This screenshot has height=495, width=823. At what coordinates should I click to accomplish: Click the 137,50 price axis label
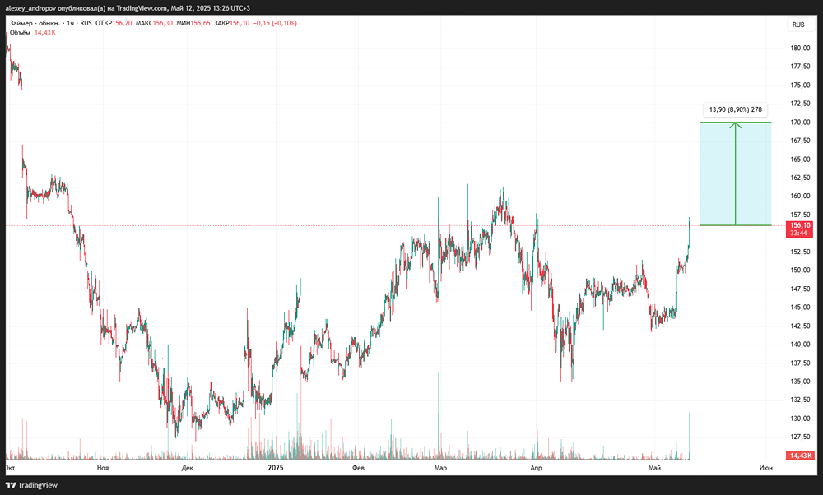pos(800,363)
